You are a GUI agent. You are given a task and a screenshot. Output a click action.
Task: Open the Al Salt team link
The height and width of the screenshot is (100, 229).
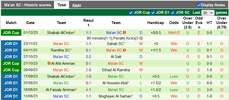point(116,57)
